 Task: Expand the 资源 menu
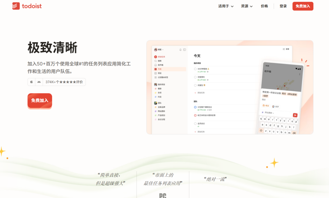point(245,6)
